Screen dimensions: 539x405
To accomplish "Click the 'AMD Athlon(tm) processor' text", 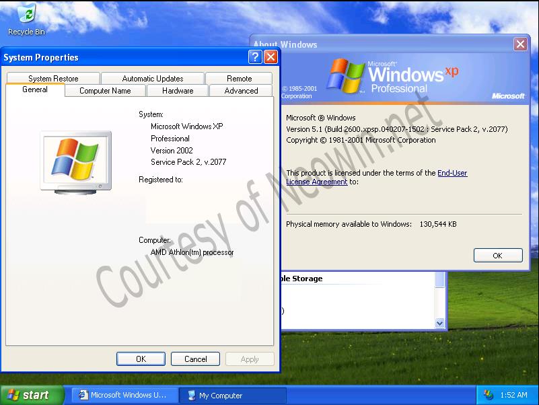I will tap(192, 252).
